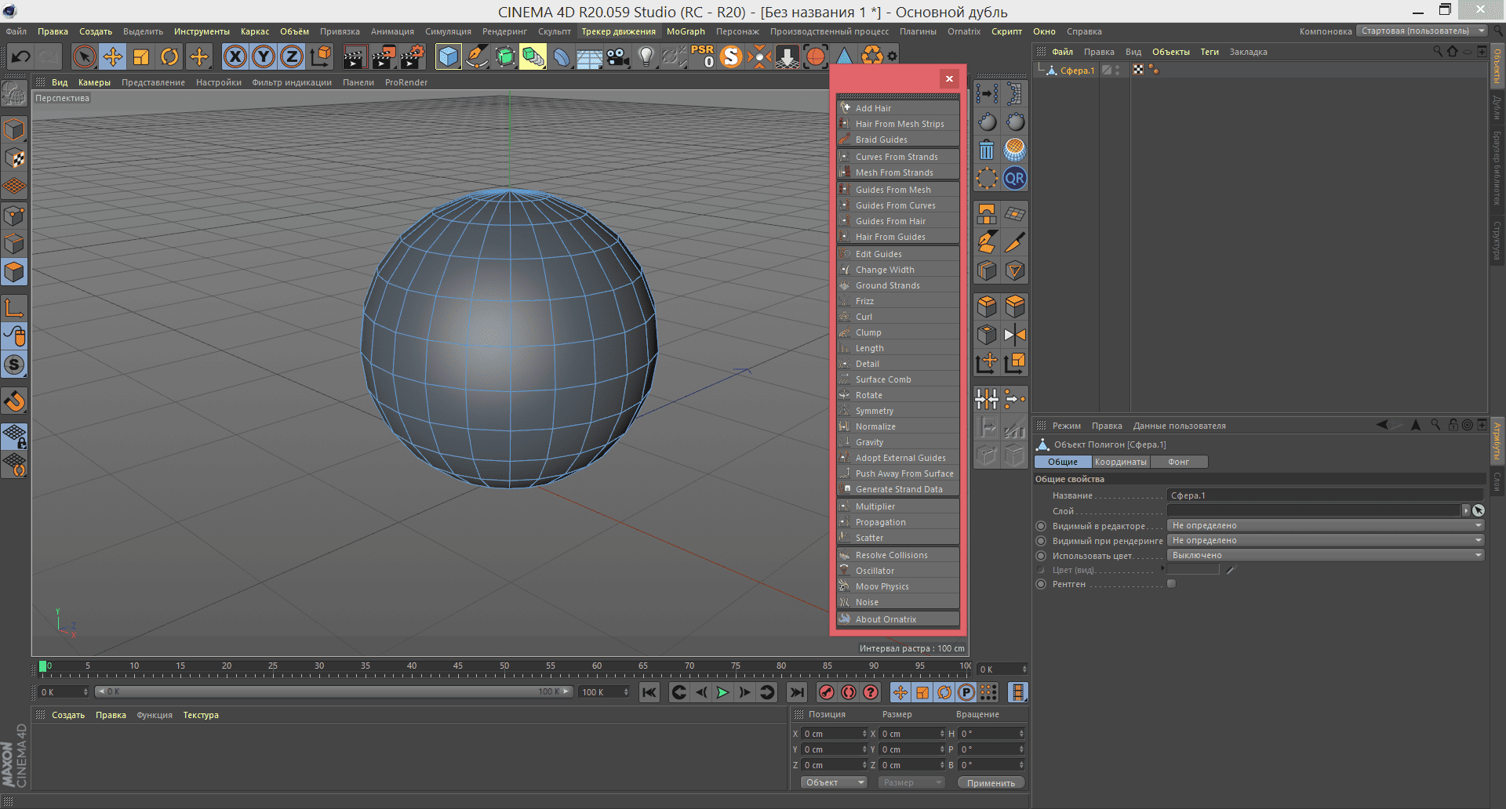The image size is (1506, 809).
Task: Toggle the Видимый в редакторе animation dot
Action: [x=1041, y=526]
